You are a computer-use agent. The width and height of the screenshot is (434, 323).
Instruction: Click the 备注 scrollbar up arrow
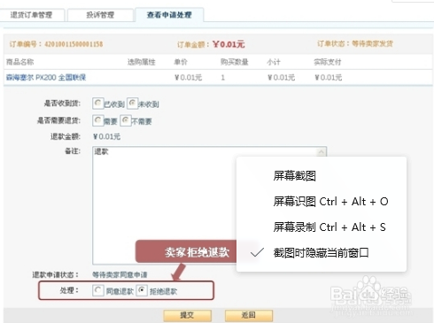pos(322,152)
